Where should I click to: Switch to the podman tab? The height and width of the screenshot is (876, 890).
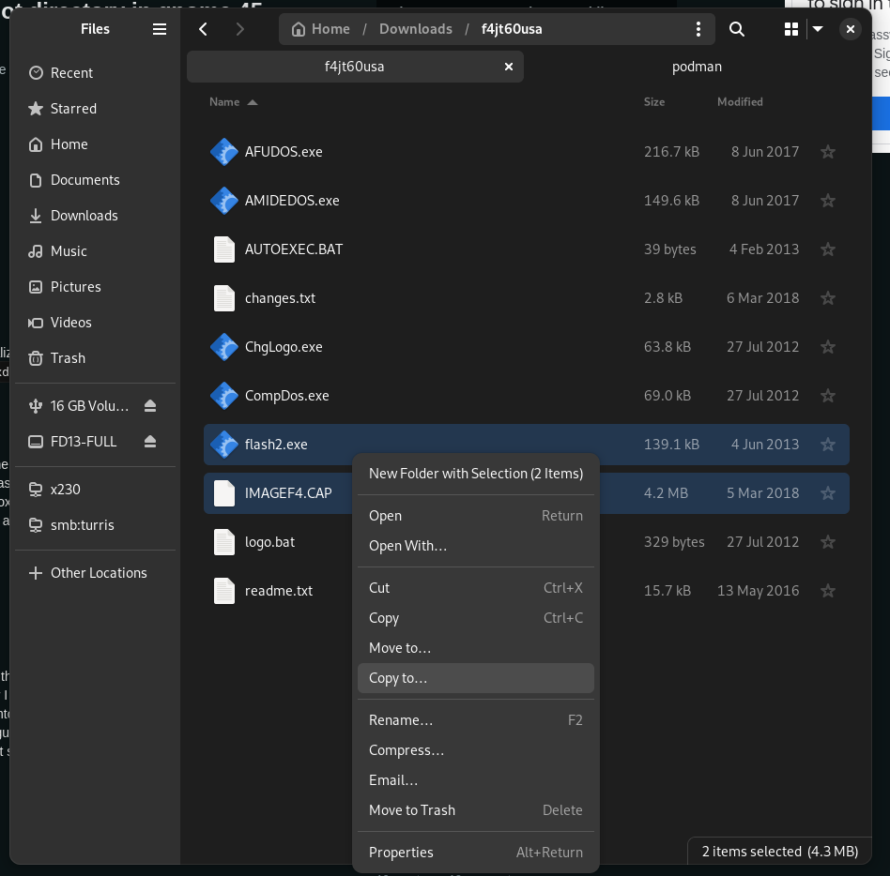tap(697, 67)
